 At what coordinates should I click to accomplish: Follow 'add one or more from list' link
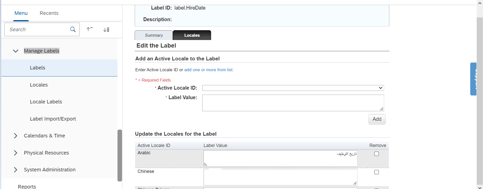(209, 70)
